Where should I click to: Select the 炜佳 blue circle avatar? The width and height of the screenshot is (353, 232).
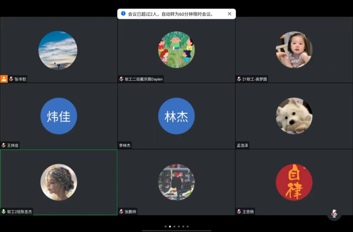point(59,116)
